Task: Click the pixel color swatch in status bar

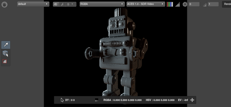Action: (97, 100)
